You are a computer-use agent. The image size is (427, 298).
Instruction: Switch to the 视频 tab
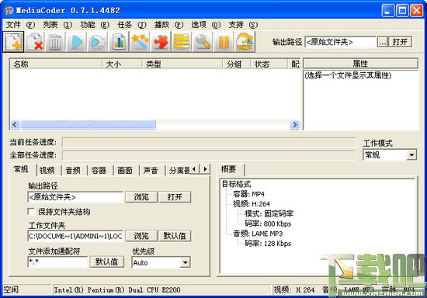coord(47,171)
